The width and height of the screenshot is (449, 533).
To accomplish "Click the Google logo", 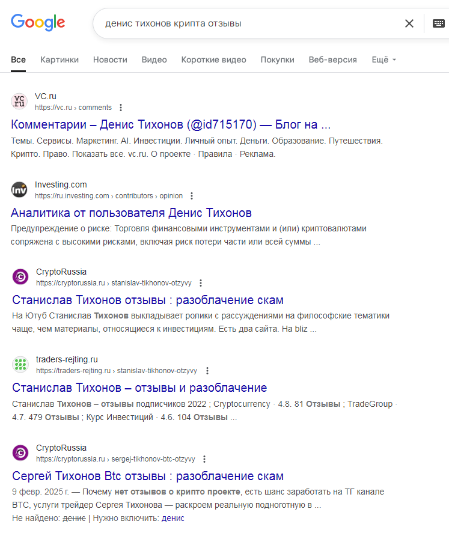I will [38, 23].
